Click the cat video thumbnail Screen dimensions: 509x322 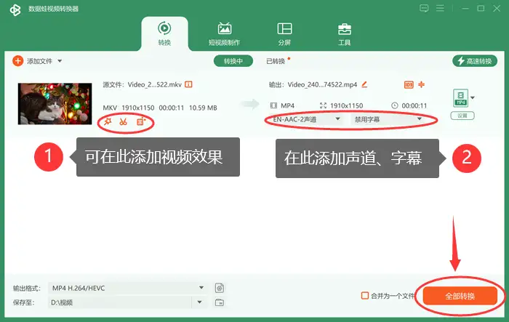(55, 104)
